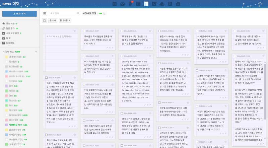268x148 pixels.
Task: Click the 새 메모 쓰기 button
Action: [x=19, y=14]
